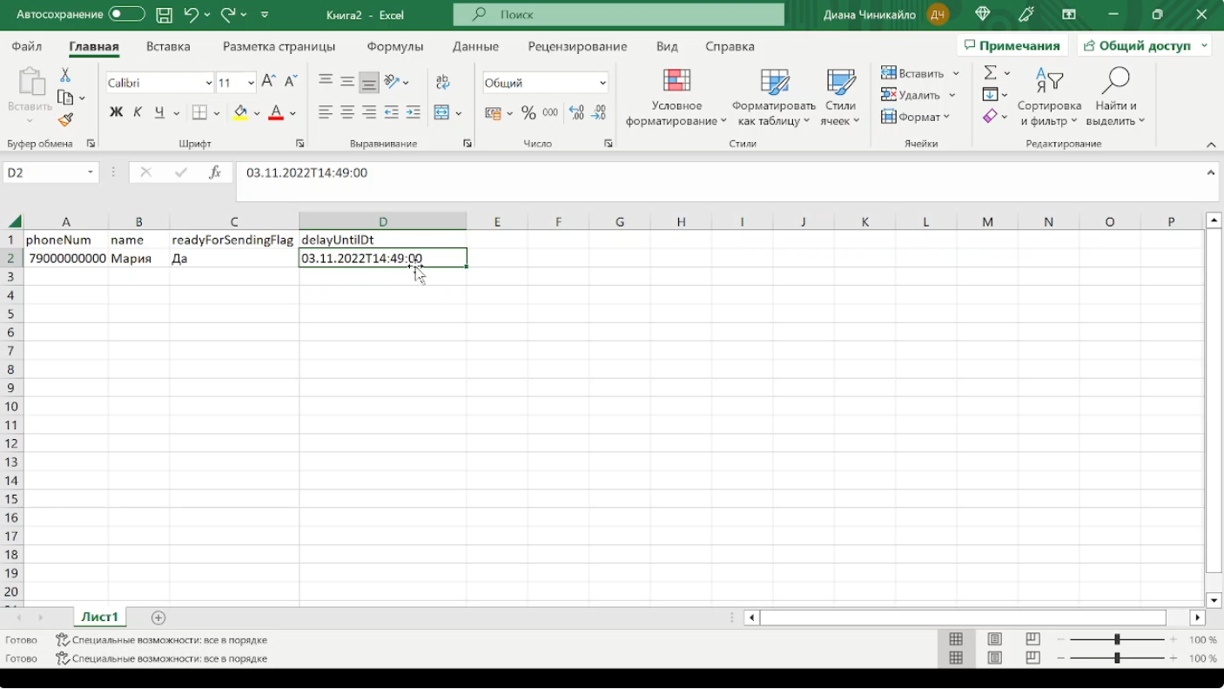Toggle italic formatting with К button
This screenshot has width=1224, height=689.
(138, 112)
